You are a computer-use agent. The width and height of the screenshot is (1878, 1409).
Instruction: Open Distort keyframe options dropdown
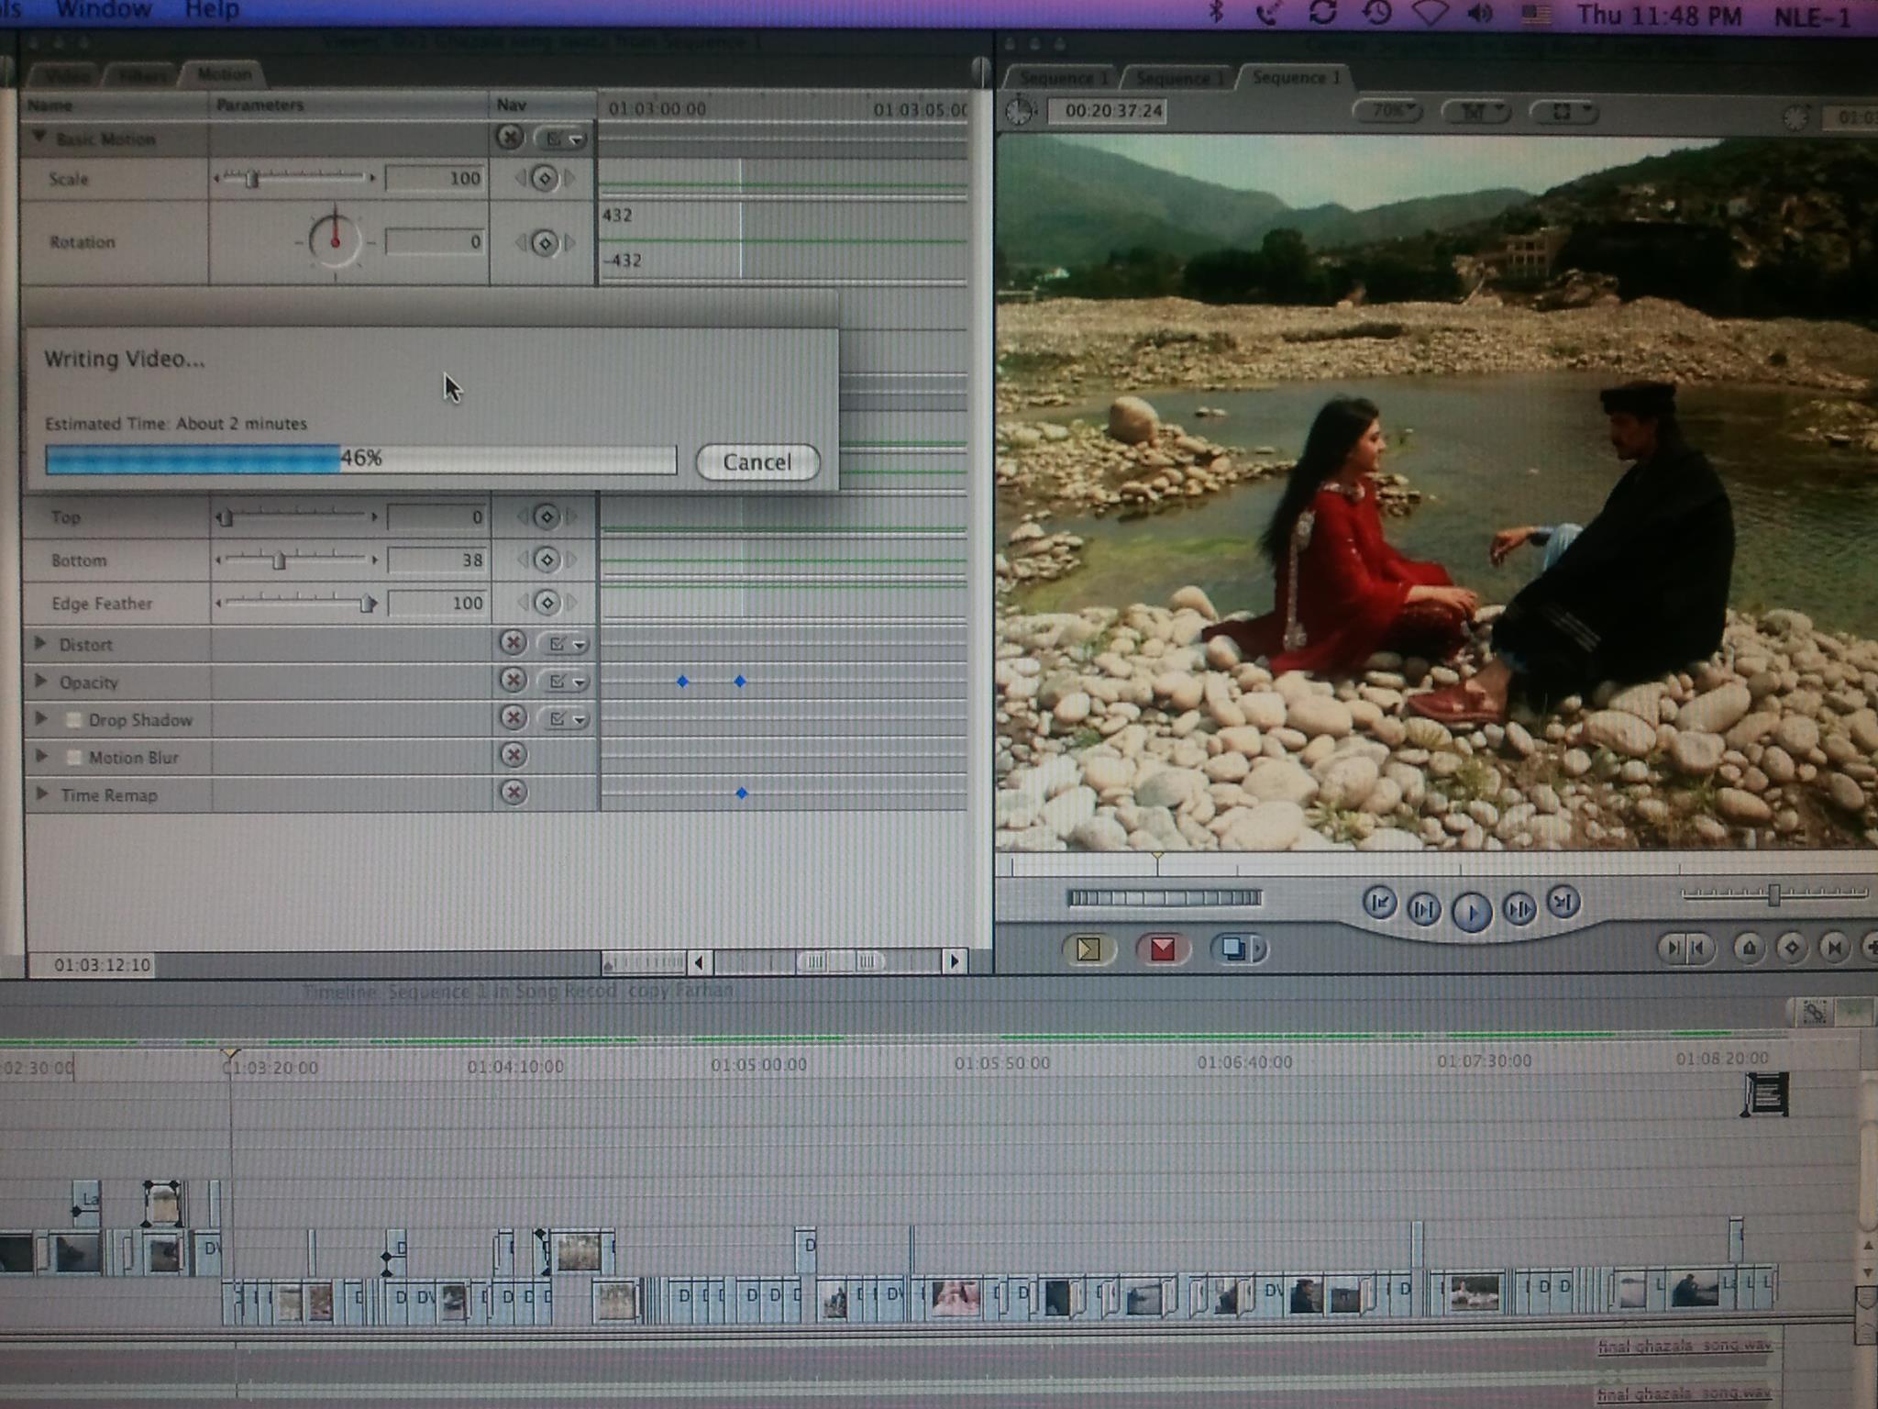click(565, 645)
